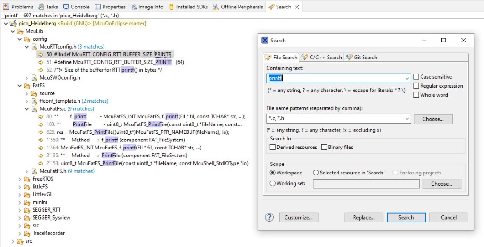Switch to the Git Search tab

362,58
